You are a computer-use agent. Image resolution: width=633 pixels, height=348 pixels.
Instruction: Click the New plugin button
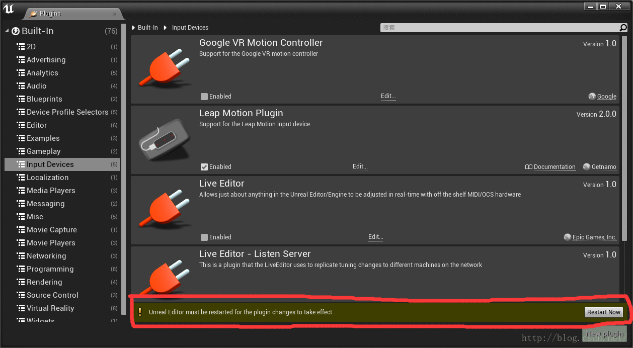pos(604,333)
